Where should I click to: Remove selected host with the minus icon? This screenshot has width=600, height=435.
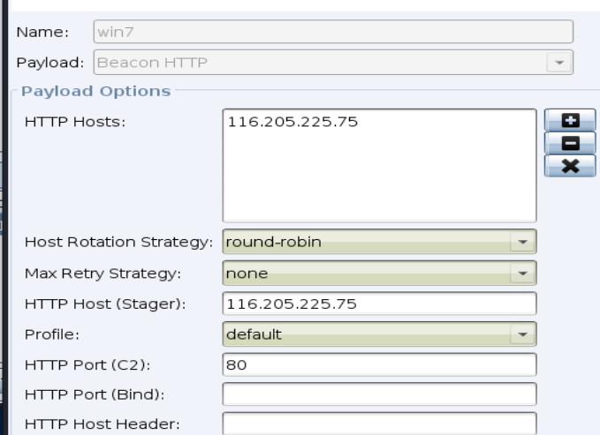(x=570, y=143)
